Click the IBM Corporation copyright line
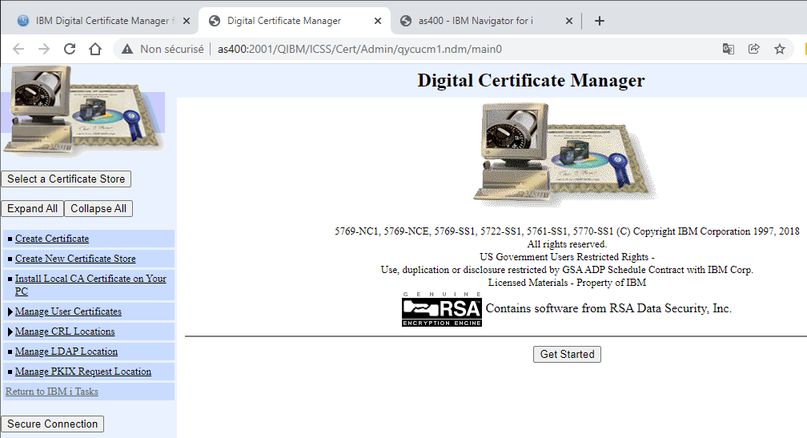Screen dimensions: 807x438 click(x=567, y=231)
